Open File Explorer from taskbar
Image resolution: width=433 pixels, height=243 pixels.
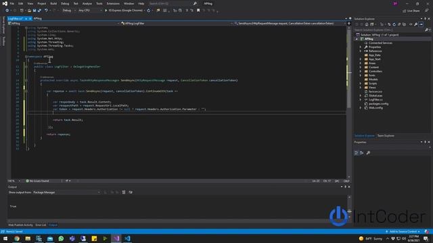[x=28, y=238]
